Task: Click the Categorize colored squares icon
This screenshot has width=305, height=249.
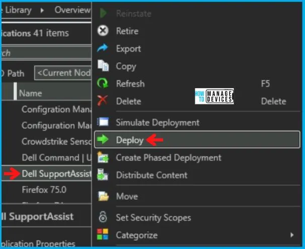Action: (x=103, y=234)
